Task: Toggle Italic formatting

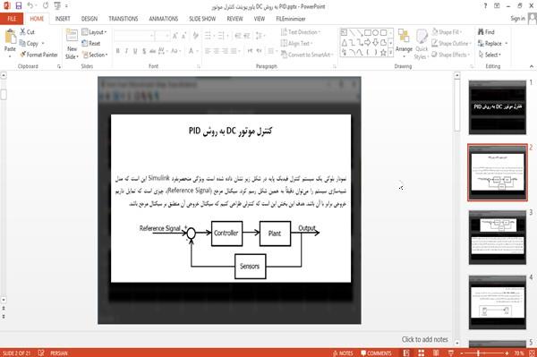Action: point(126,51)
